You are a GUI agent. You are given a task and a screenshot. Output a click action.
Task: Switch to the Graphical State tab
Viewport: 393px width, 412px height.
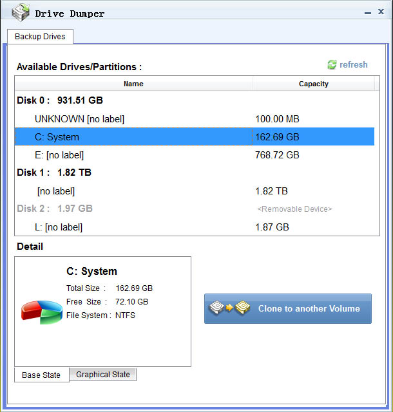pyautogui.click(x=102, y=375)
